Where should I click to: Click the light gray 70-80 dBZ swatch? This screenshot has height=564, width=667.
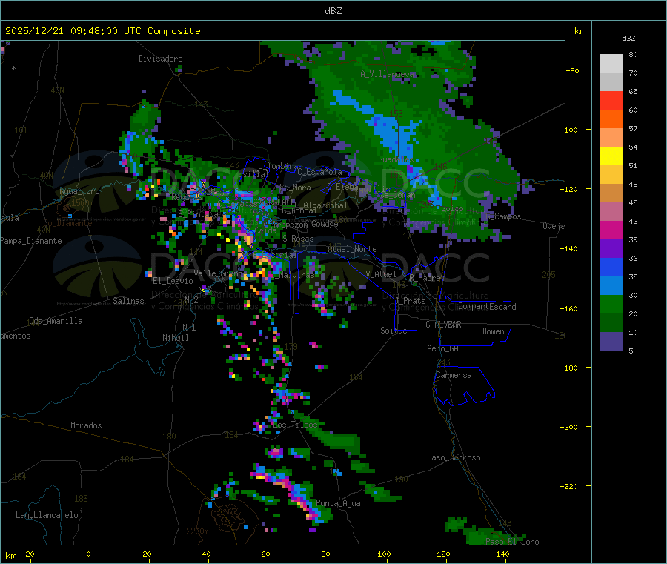(611, 64)
